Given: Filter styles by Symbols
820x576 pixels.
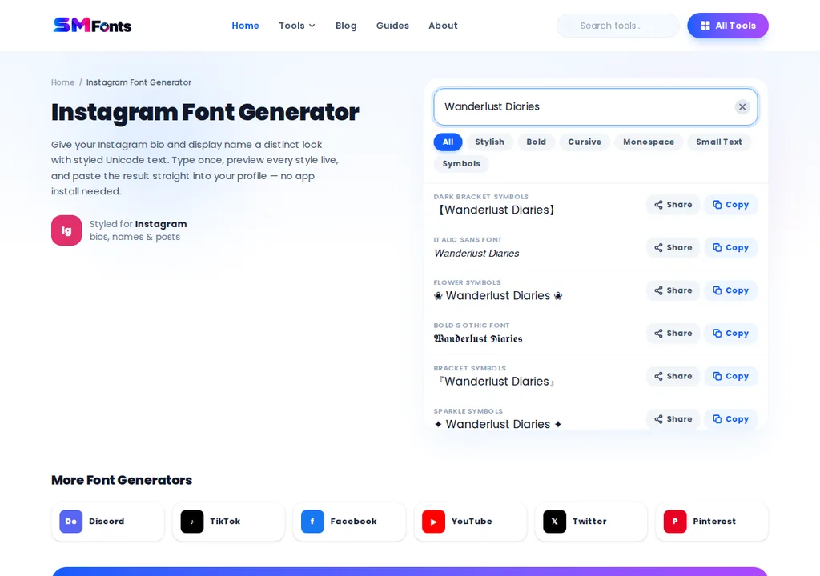Looking at the screenshot, I should 461,164.
